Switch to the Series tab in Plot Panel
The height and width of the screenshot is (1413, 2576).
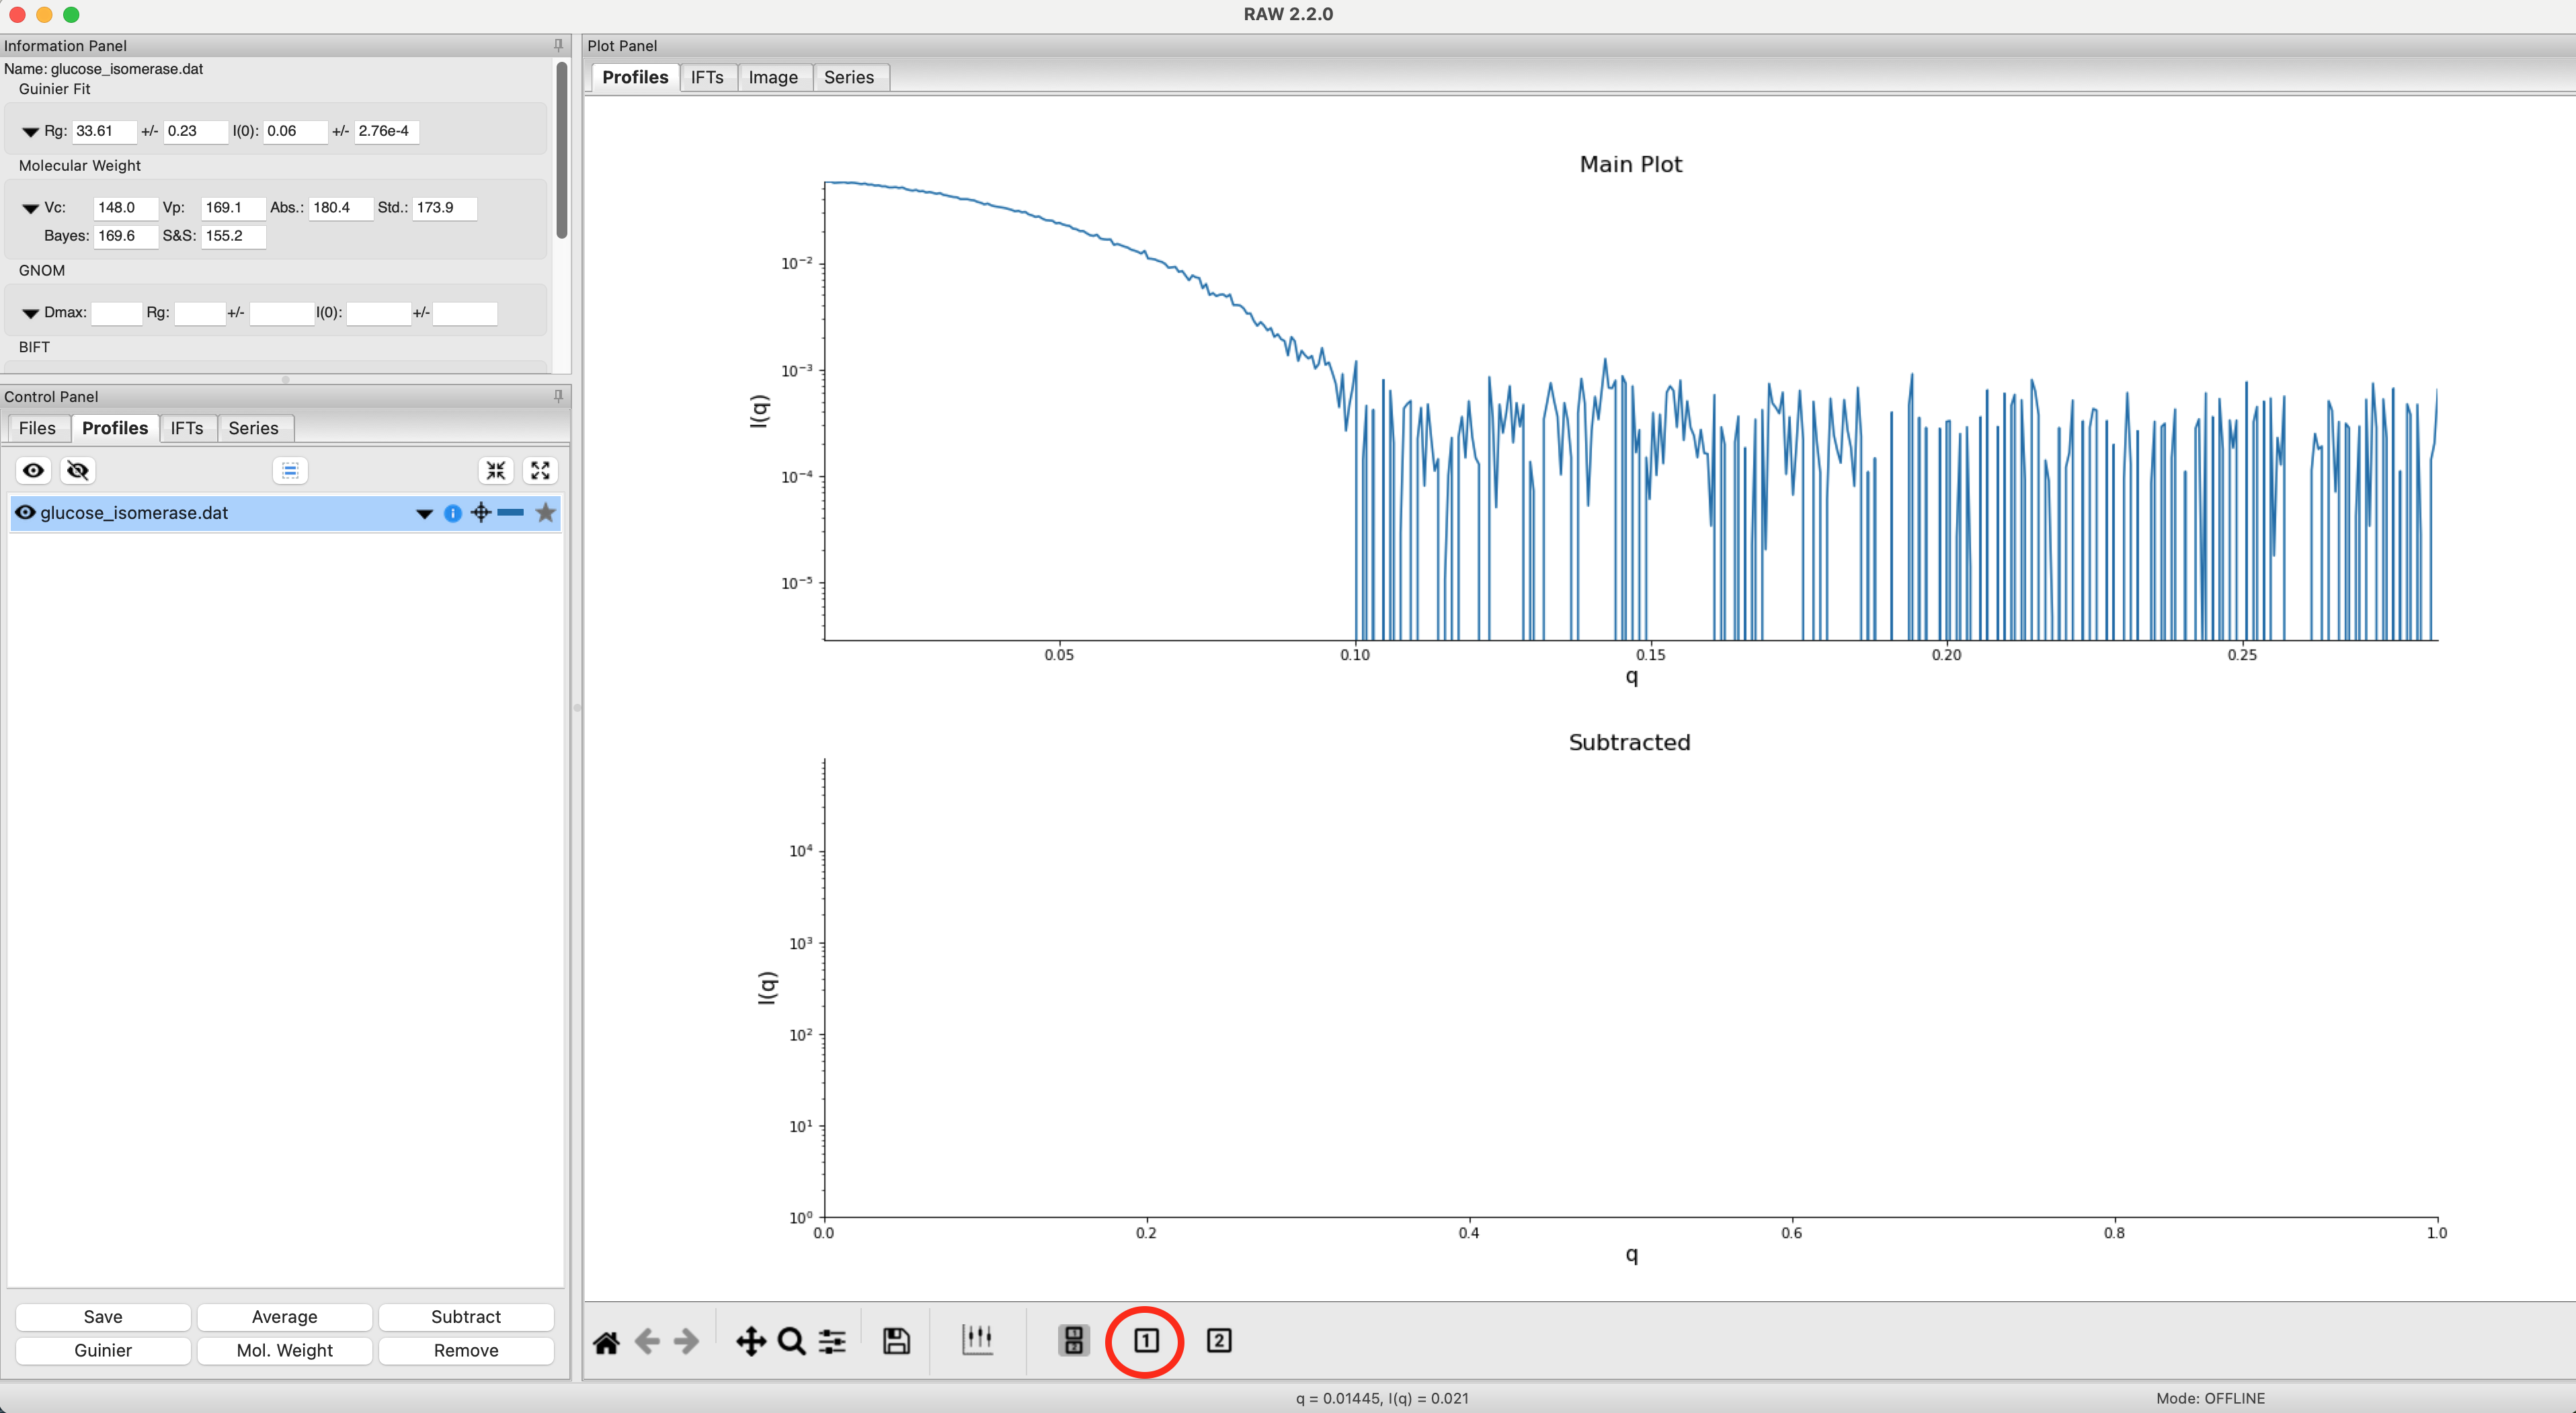848,77
